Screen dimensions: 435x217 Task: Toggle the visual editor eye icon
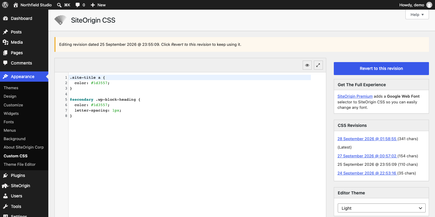coord(307,65)
